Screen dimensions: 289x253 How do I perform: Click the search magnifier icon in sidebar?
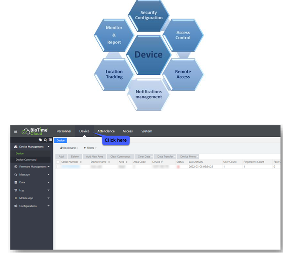(x=45, y=140)
